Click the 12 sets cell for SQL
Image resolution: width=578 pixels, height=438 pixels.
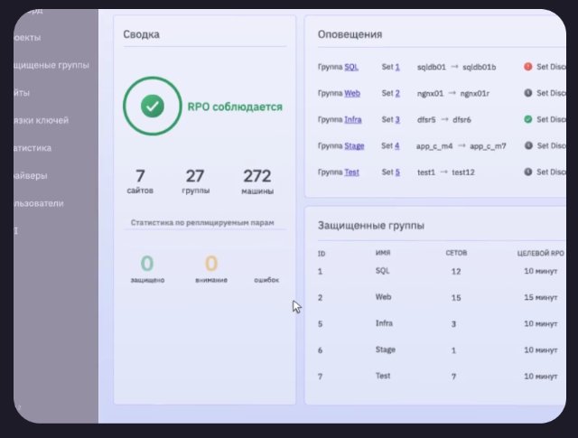click(x=456, y=271)
